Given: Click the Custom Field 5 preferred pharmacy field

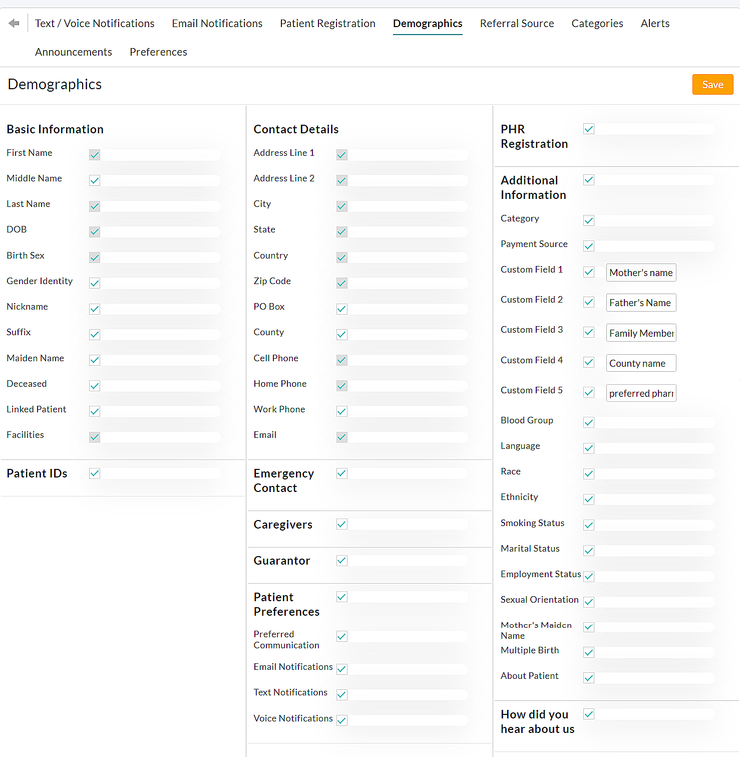Looking at the screenshot, I should [x=641, y=393].
